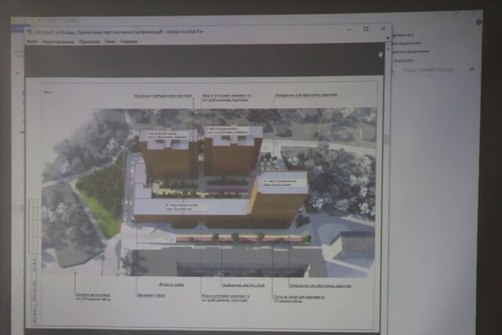Click the small toolbar icon above the scrollbar
502x335 pixels.
coord(380,54)
